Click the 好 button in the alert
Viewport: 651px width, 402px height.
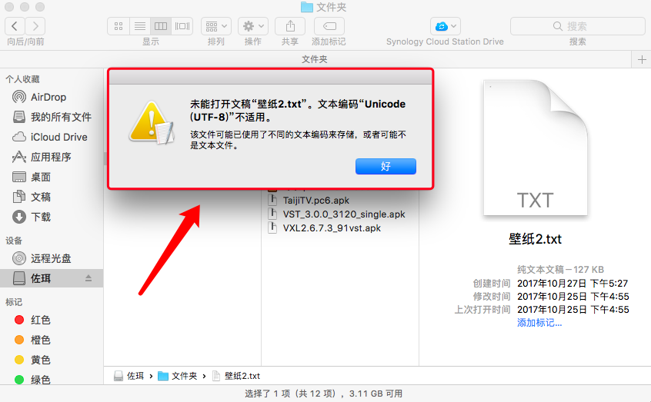[x=386, y=166]
